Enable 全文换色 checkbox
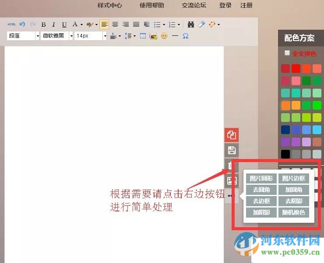 click(x=287, y=53)
